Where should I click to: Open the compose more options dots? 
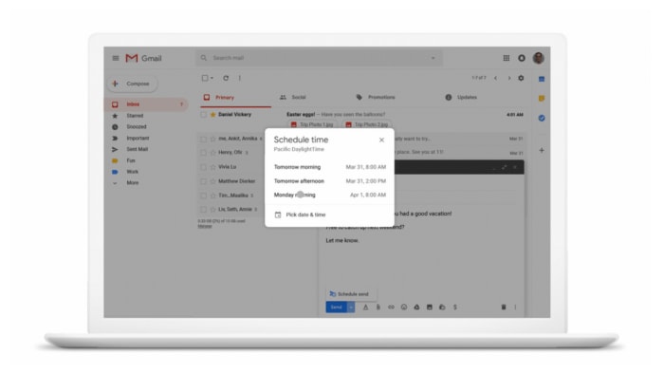pyautogui.click(x=515, y=307)
